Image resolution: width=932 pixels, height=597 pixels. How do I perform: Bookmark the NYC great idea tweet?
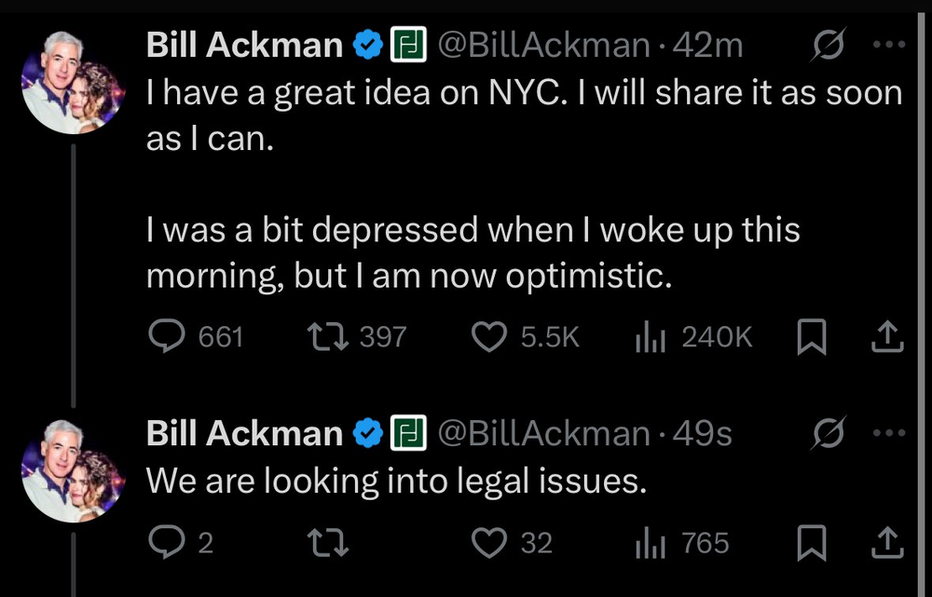(813, 337)
